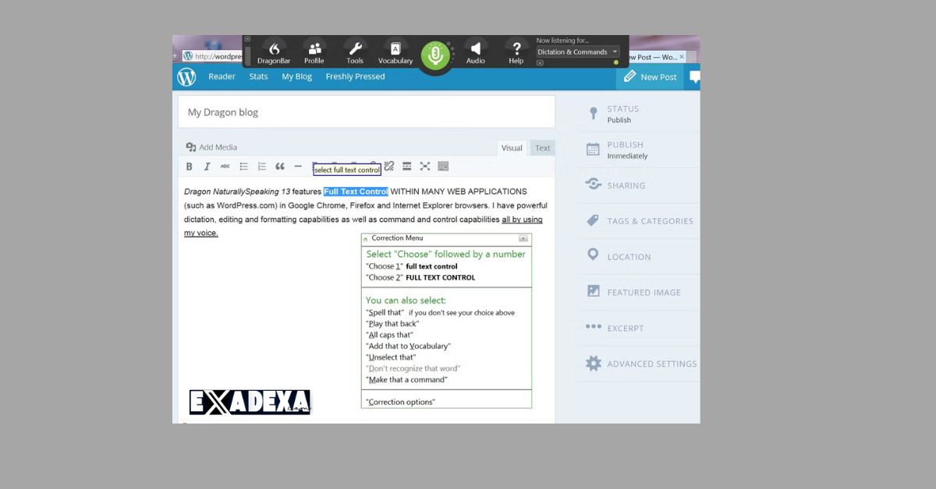Toggle the bulleted list formatting
Image resolution: width=936 pixels, height=489 pixels.
[x=243, y=166]
